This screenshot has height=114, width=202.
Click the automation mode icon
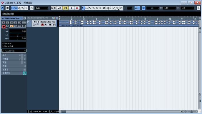pyautogui.click(x=32, y=8)
